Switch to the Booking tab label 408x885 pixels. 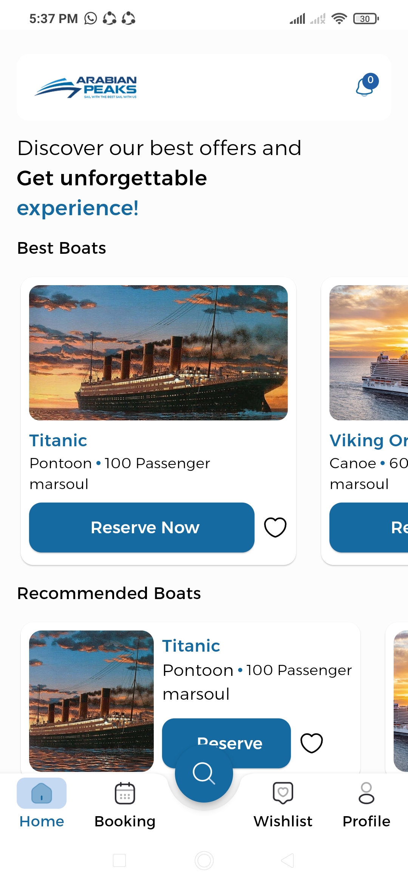point(125,821)
